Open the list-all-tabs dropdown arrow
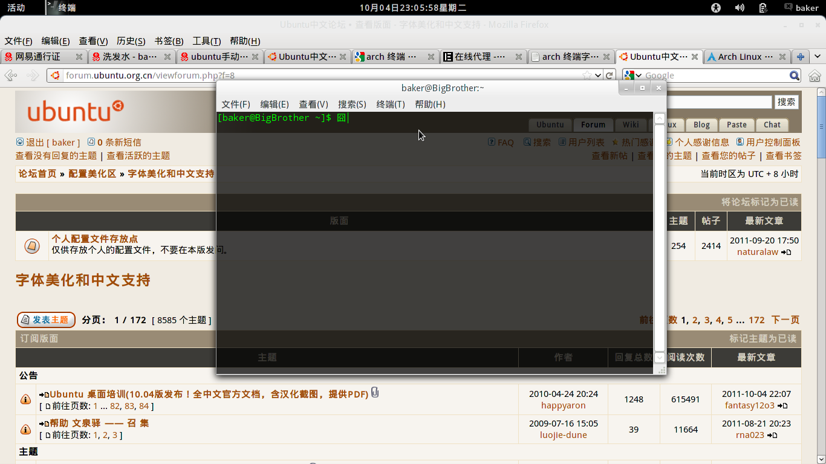The height and width of the screenshot is (464, 826). click(x=817, y=57)
